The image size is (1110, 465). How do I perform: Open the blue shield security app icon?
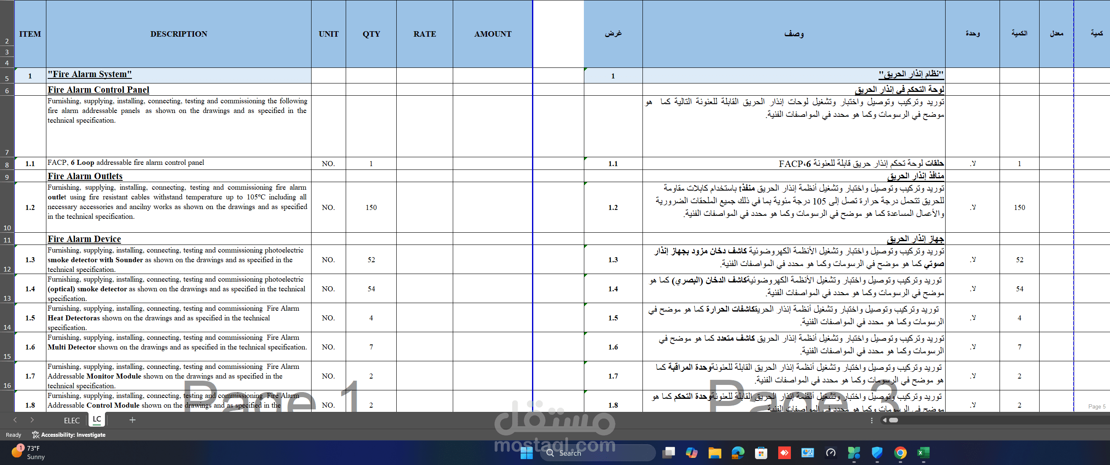[877, 453]
